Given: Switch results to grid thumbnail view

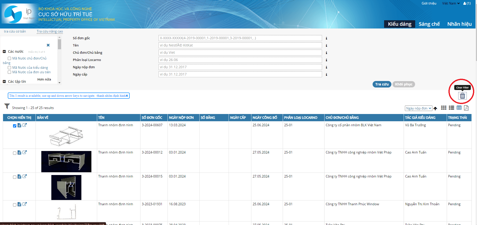Looking at the screenshot, I should pos(443,108).
